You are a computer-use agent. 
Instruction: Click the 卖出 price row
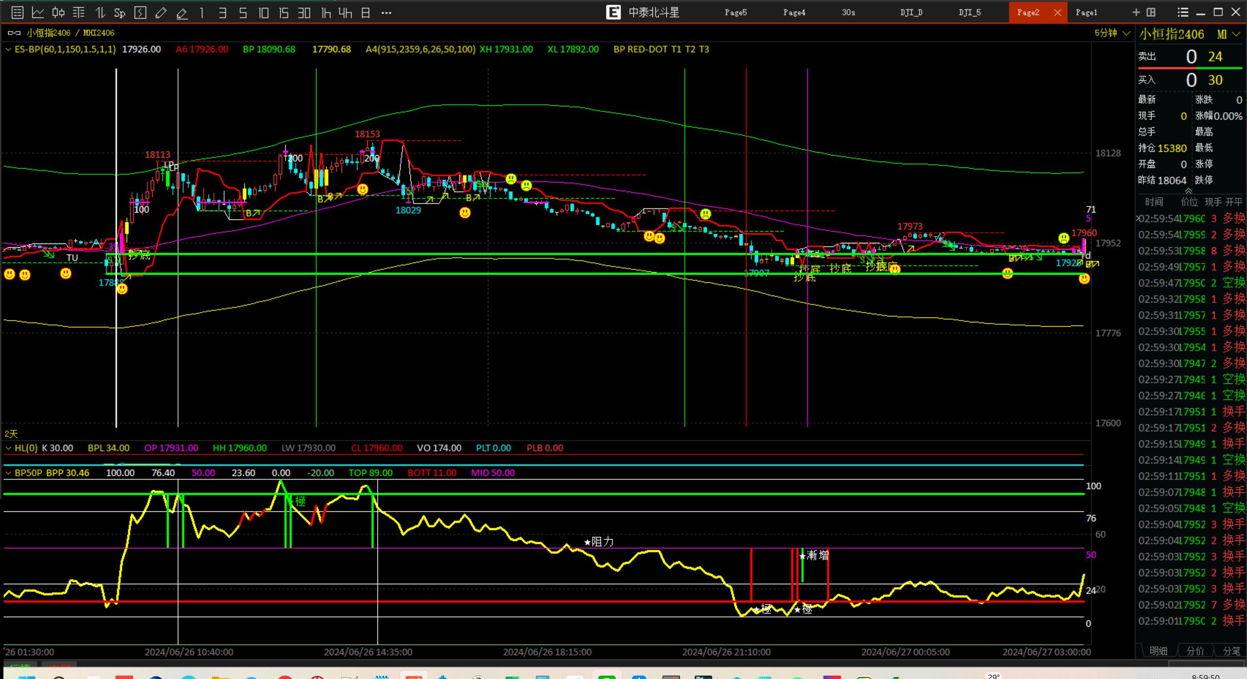(1190, 57)
